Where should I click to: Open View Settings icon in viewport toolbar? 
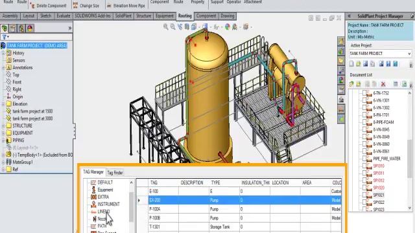(x=246, y=27)
